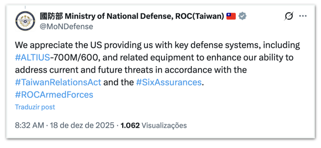
Task: Open the 8:32 AM timestamp link
Action: click(29, 125)
